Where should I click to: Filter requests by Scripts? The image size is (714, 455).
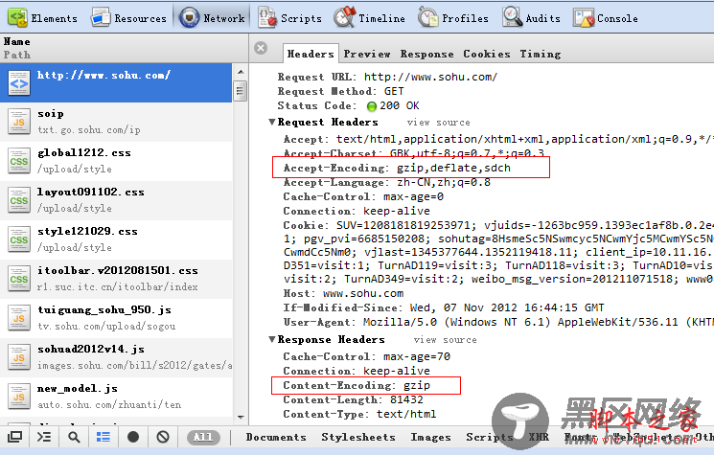point(490,437)
